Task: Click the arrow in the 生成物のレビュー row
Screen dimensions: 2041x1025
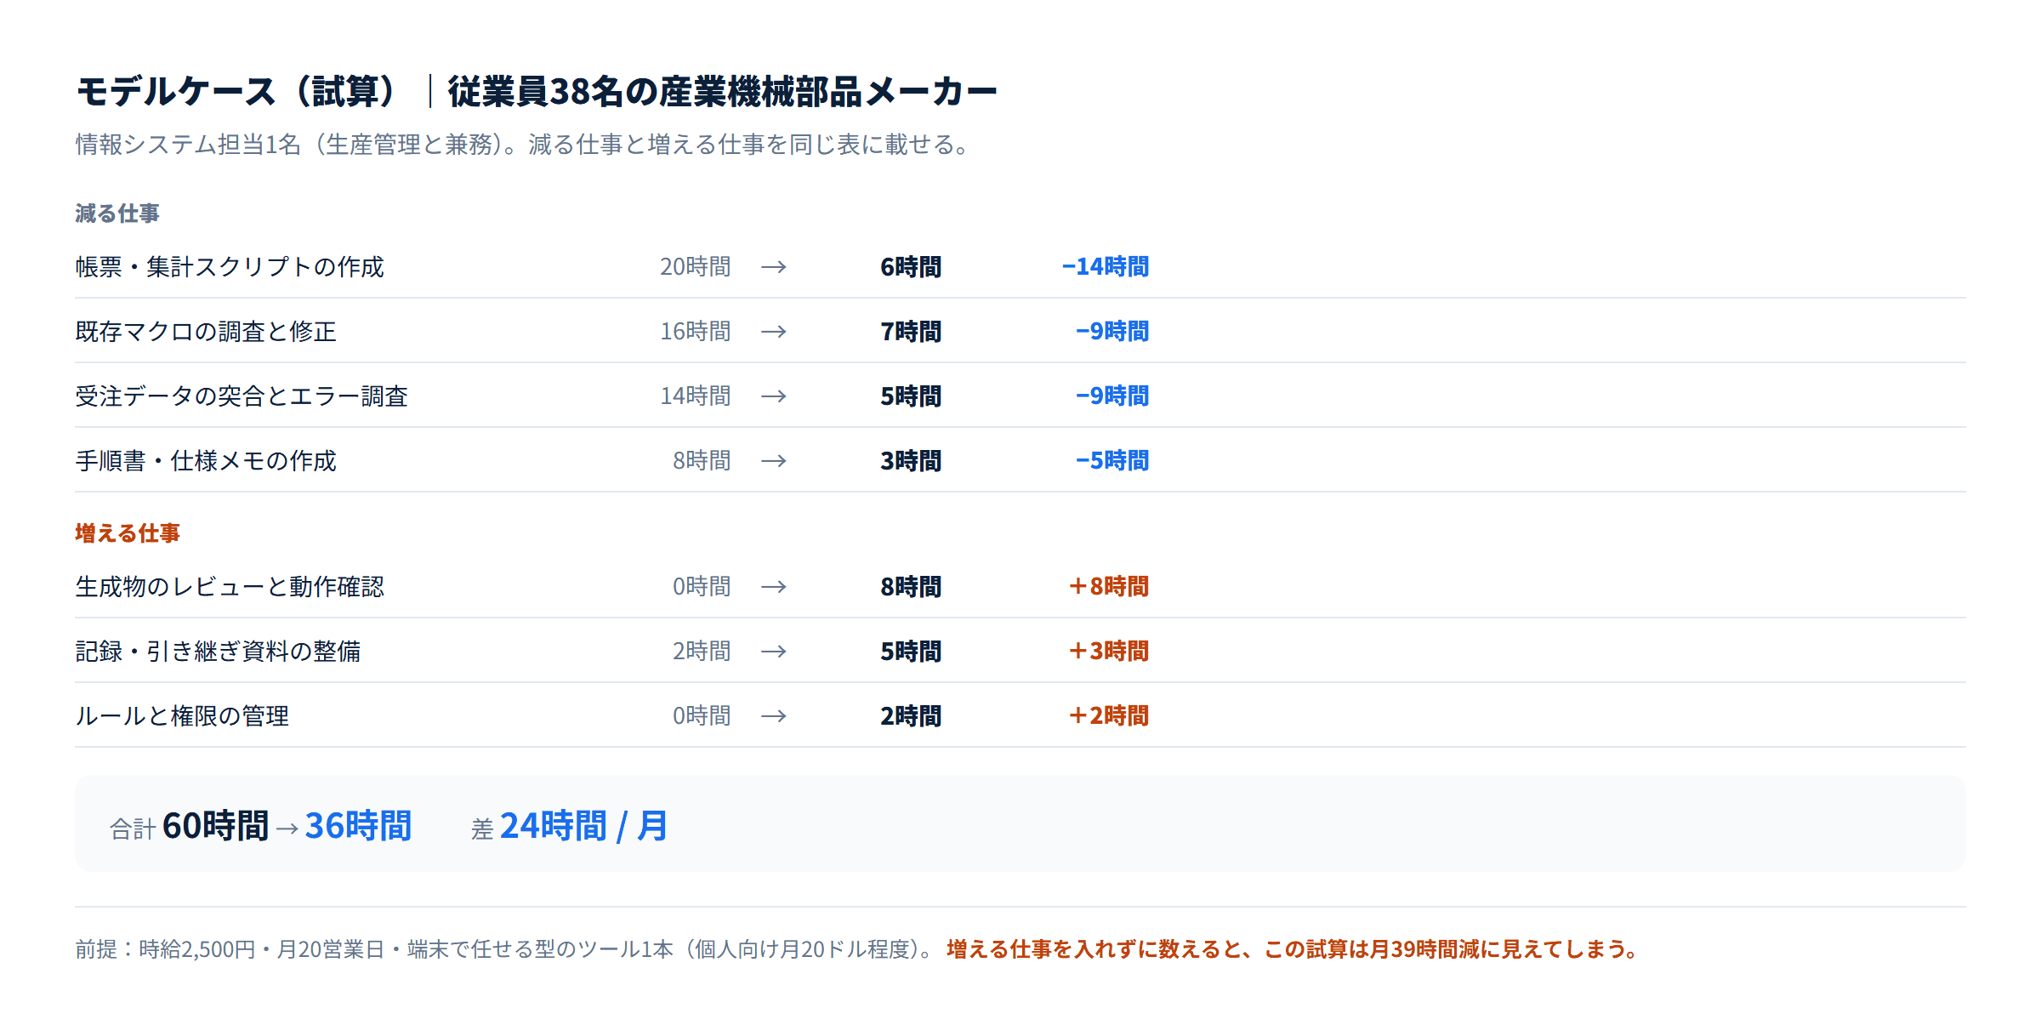Action: coord(774,587)
